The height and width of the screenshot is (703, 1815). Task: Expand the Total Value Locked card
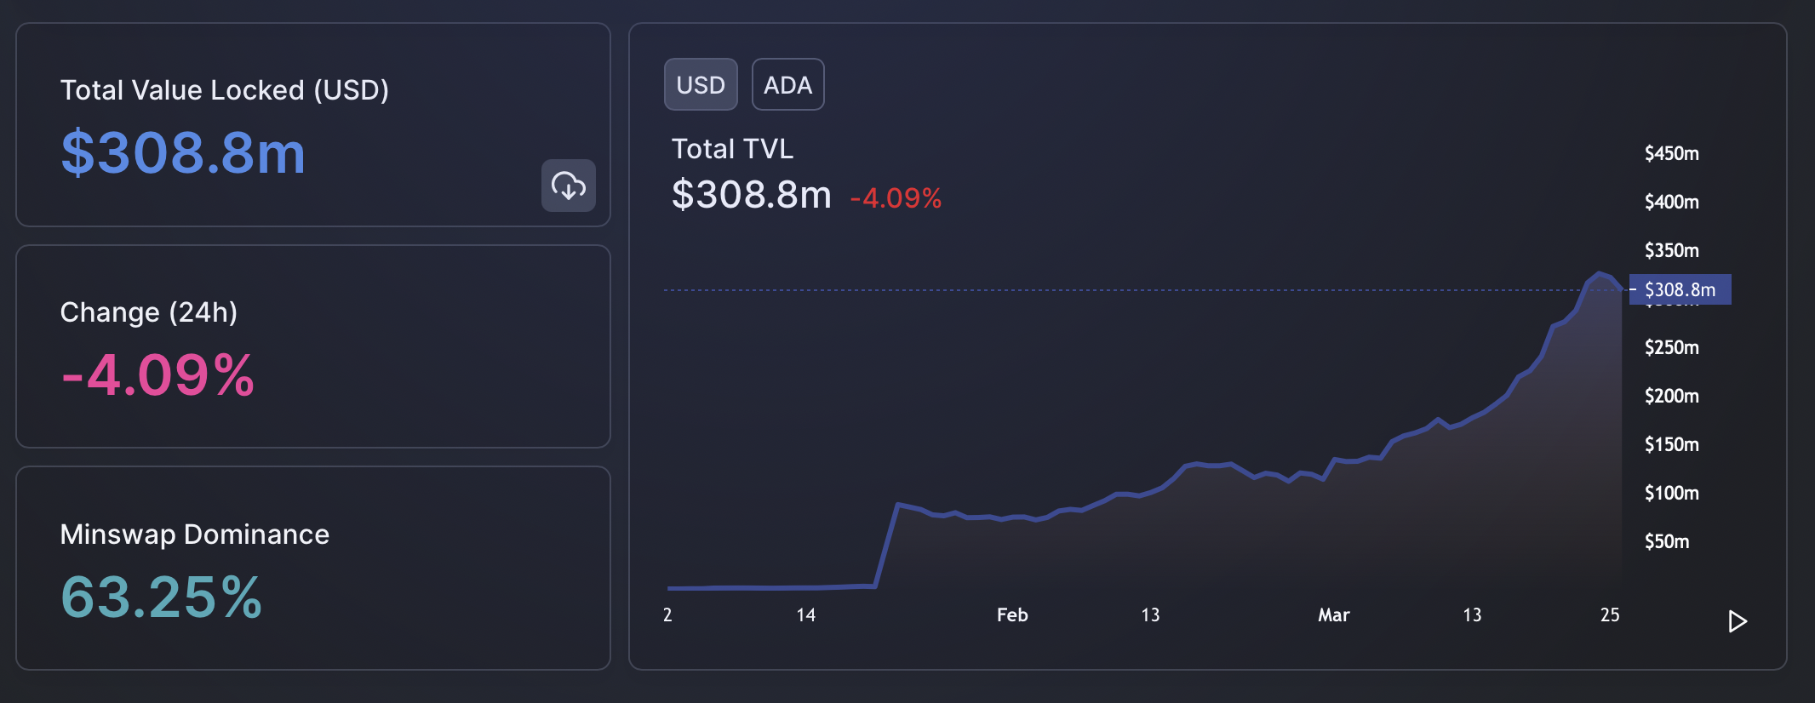[x=312, y=125]
